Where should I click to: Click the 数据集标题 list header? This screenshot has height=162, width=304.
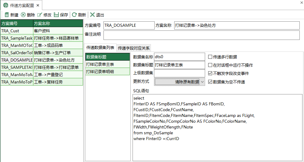click(107, 57)
